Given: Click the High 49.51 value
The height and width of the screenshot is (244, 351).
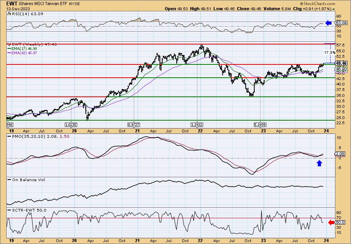Looking at the screenshot, I should 200,9.
